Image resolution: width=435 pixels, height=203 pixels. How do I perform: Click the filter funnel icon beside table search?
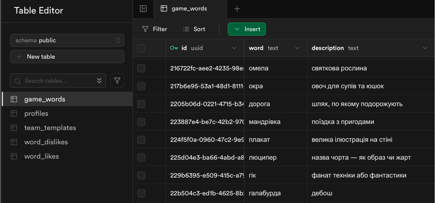pyautogui.click(x=117, y=81)
